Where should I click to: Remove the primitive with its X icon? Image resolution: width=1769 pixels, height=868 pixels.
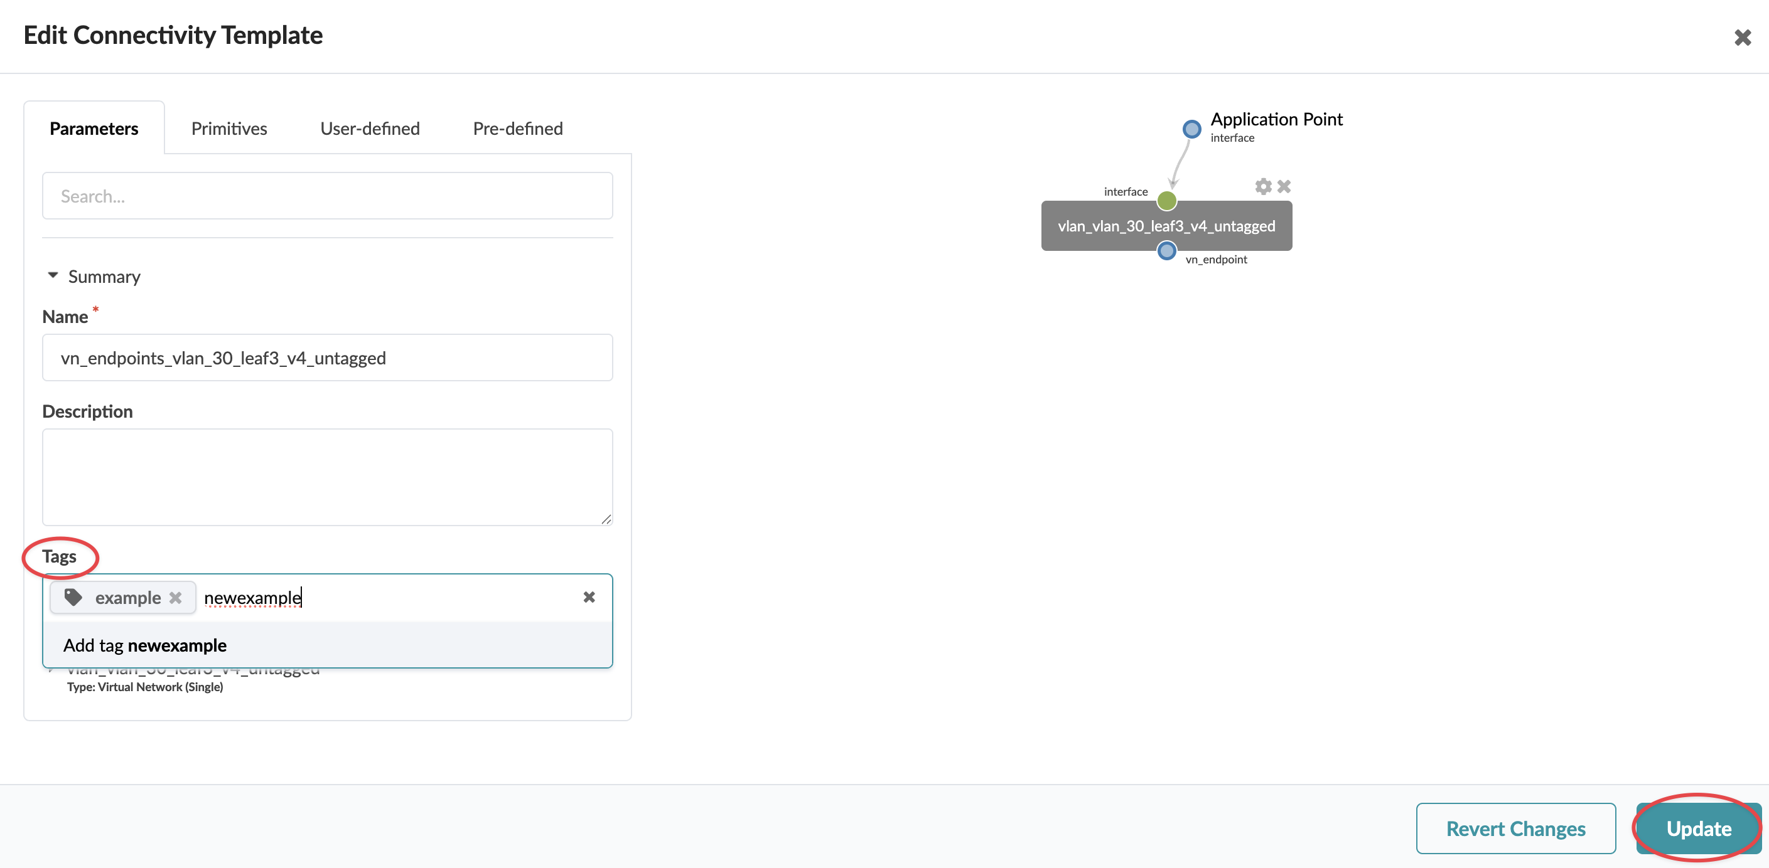click(x=1284, y=186)
